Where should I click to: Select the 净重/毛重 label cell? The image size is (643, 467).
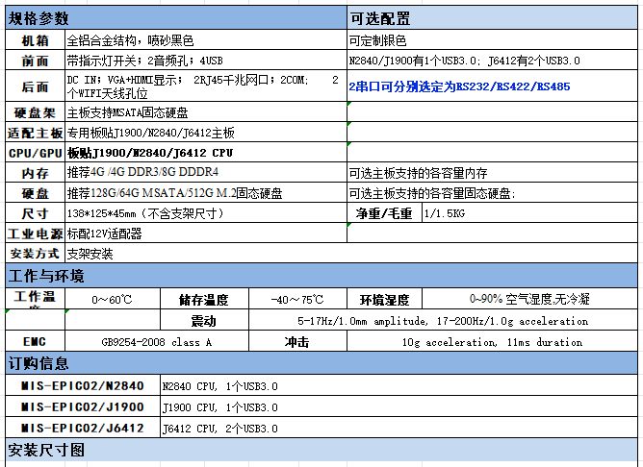pyautogui.click(x=384, y=212)
